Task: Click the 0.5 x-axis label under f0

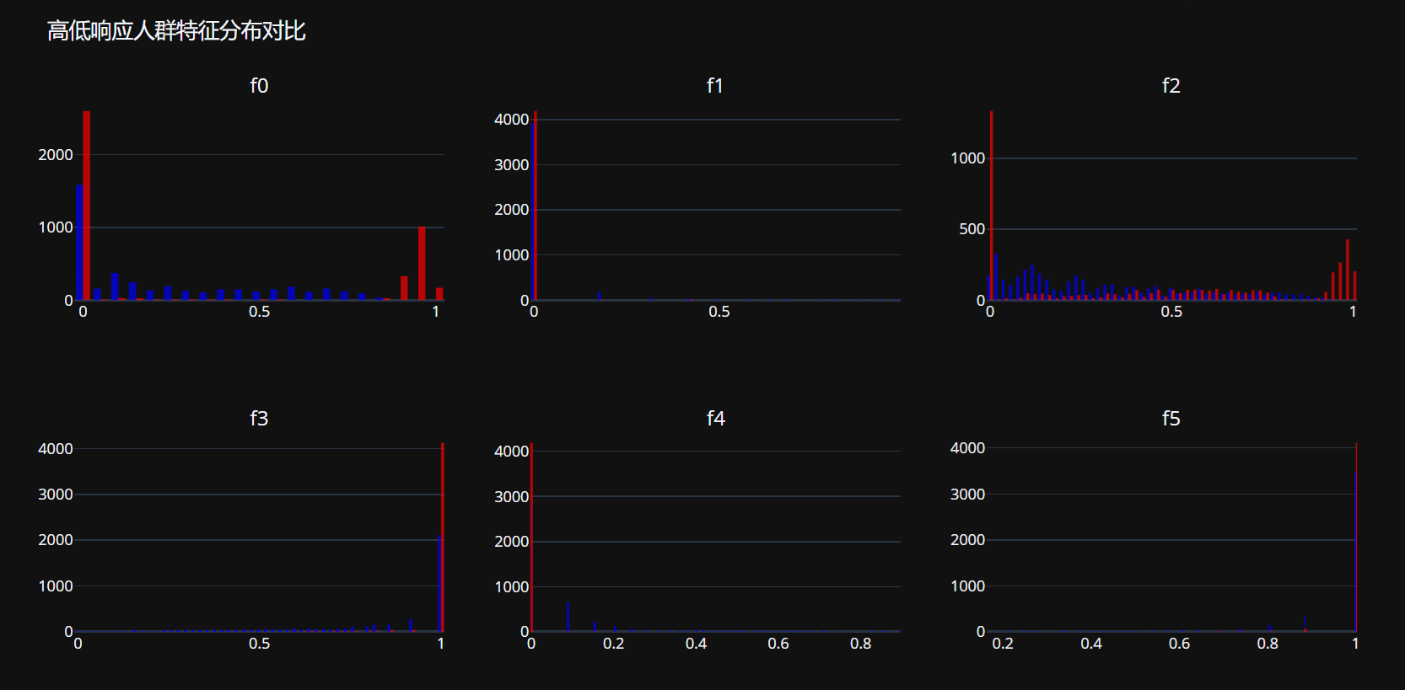Action: click(259, 312)
